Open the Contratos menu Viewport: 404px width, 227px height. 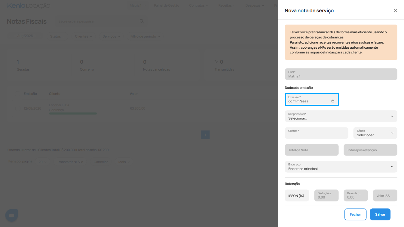click(199, 5)
